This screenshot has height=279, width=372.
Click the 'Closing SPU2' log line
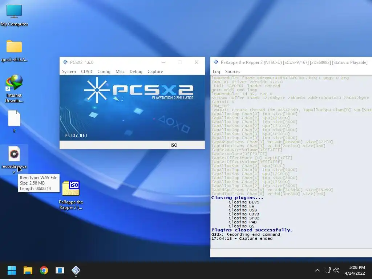click(x=244, y=218)
